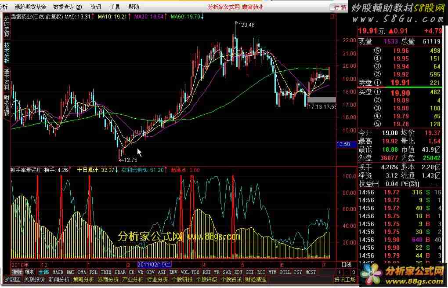The image size is (448, 288).
Task: Select the EMV indicator
Action: click(x=173, y=272)
